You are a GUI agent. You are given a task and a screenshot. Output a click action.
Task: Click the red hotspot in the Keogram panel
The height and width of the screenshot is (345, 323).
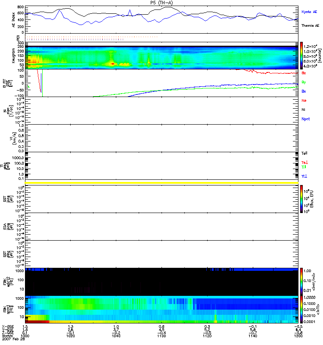pos(112,64)
